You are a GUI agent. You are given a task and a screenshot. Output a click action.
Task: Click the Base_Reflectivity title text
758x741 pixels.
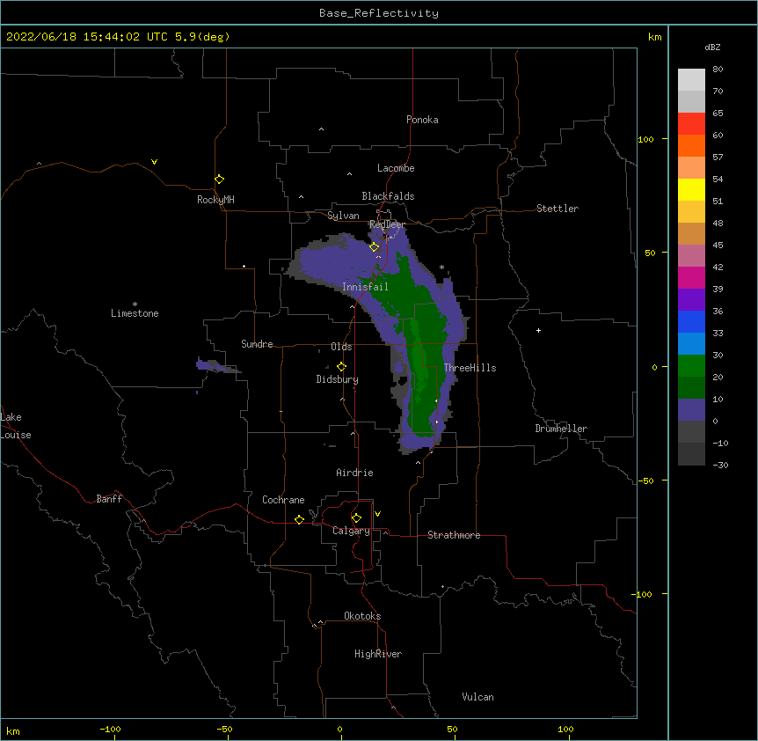click(379, 13)
